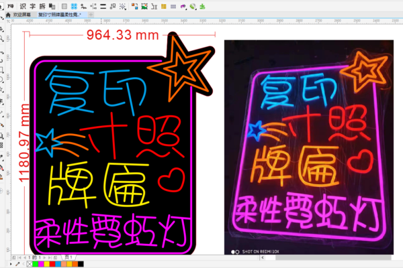
Task: Select the checkered Transparency tool in toolbox
Action: tap(1, 145)
